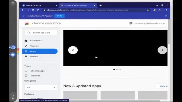
Task: Click the browser forward arrow
Action: point(28,10)
